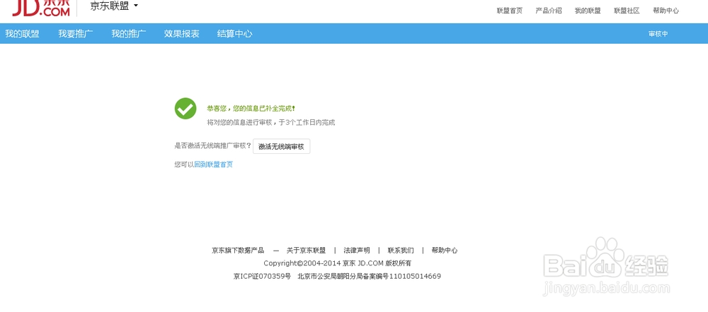Open 京东旗下数据产品 footer link
708x312 pixels.
coord(238,251)
